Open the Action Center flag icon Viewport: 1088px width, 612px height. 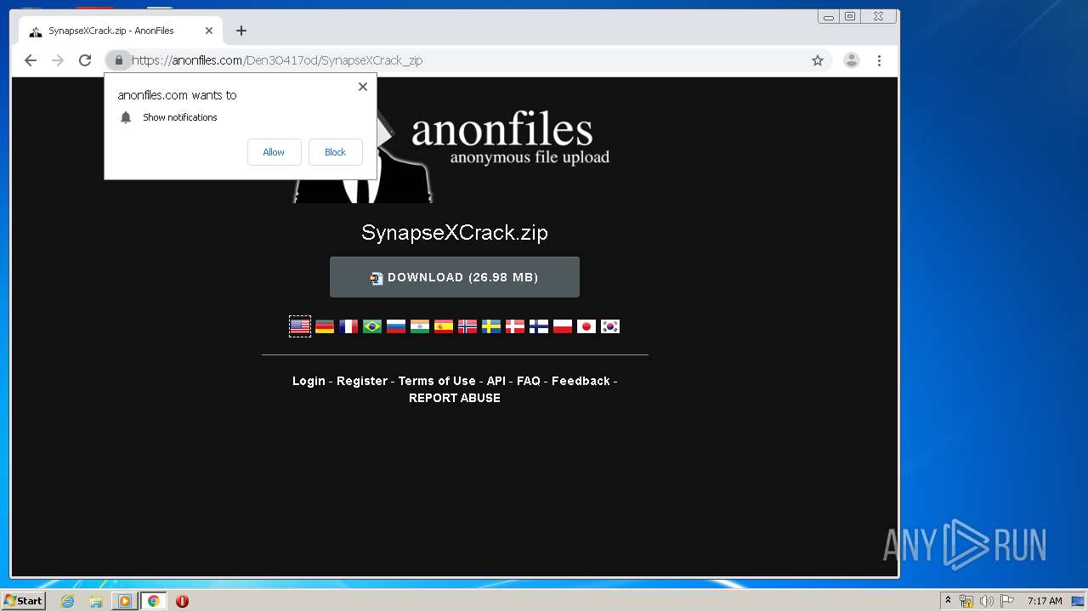coord(1007,601)
